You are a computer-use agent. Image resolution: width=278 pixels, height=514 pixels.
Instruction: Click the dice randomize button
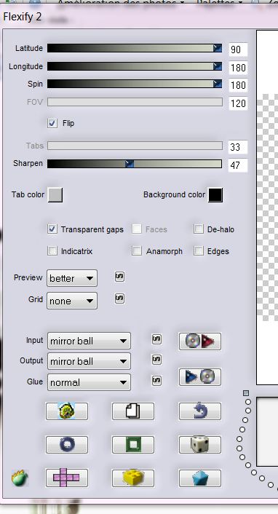point(200,445)
